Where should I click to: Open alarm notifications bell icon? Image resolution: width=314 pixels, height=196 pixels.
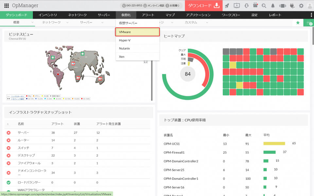(273, 6)
